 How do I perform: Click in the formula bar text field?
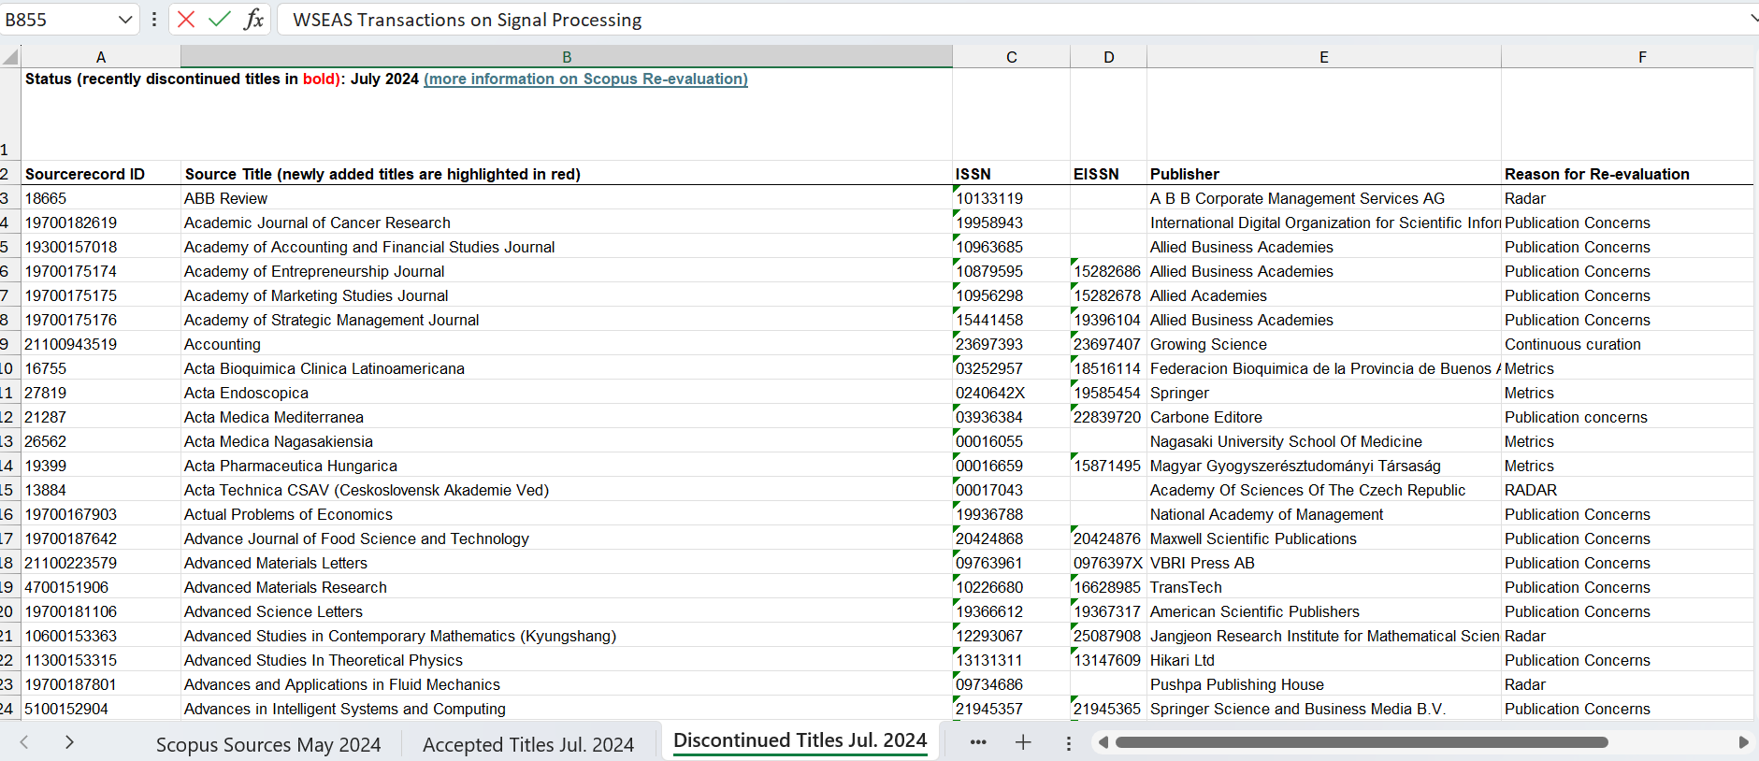click(935, 20)
